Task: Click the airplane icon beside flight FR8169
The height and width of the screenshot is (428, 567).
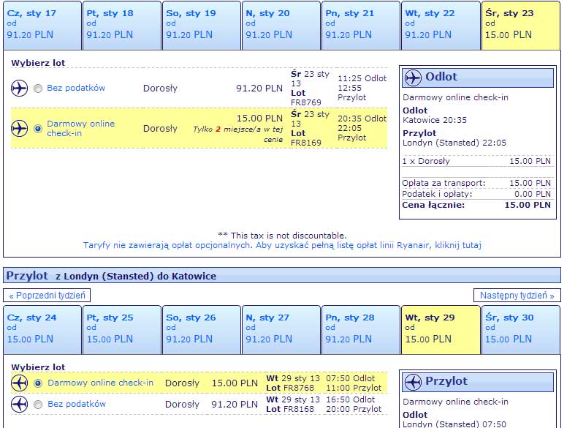Action: coord(19,129)
